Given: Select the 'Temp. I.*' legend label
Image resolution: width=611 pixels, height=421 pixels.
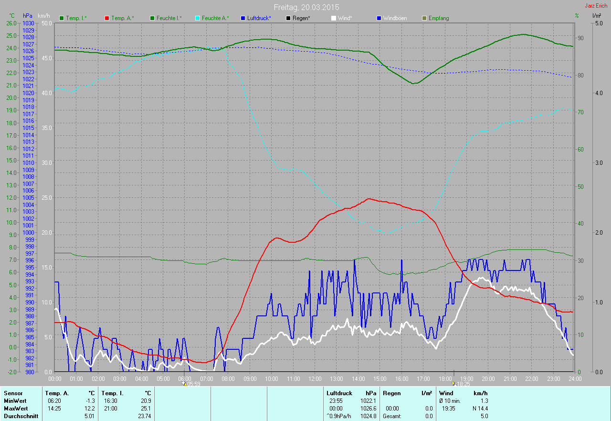Looking at the screenshot, I should (76, 18).
